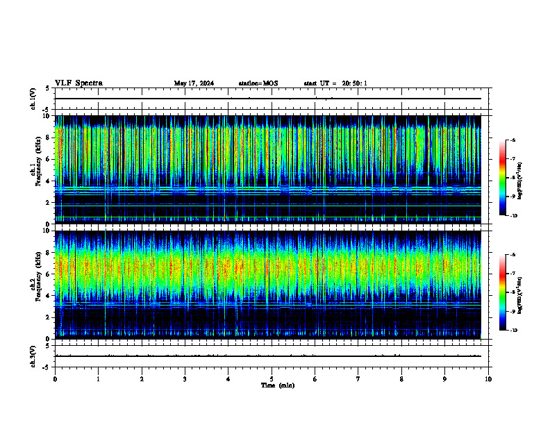The height and width of the screenshot is (425, 550).
Task: Click the time axis tick label "1"
Action: pyautogui.click(x=99, y=379)
